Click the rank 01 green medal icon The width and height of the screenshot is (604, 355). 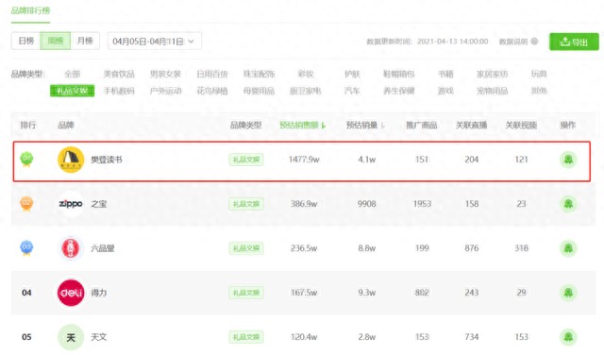point(26,160)
